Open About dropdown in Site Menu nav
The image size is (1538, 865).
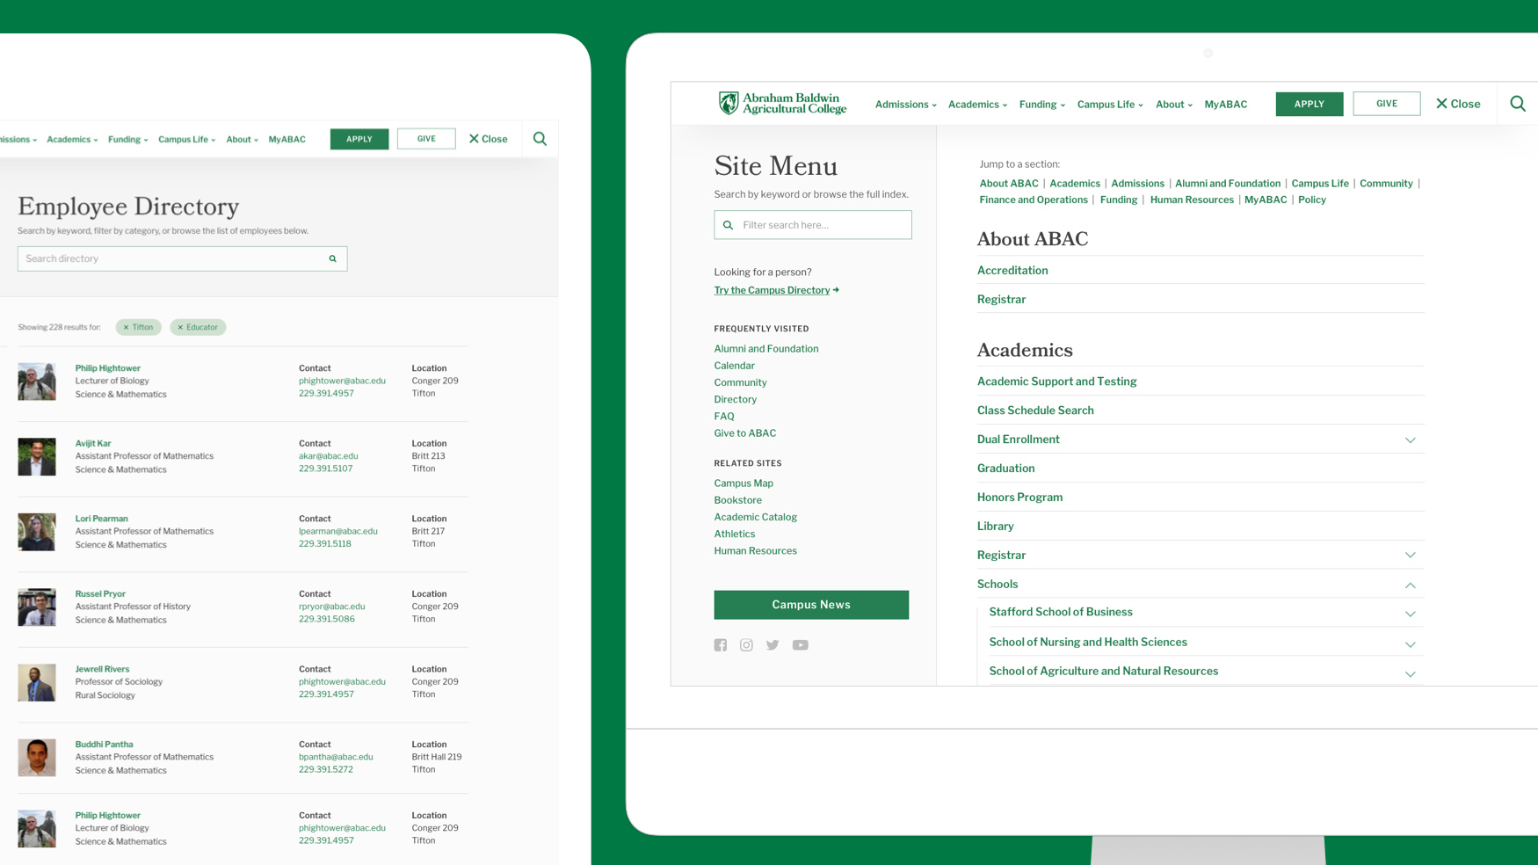pos(1173,105)
